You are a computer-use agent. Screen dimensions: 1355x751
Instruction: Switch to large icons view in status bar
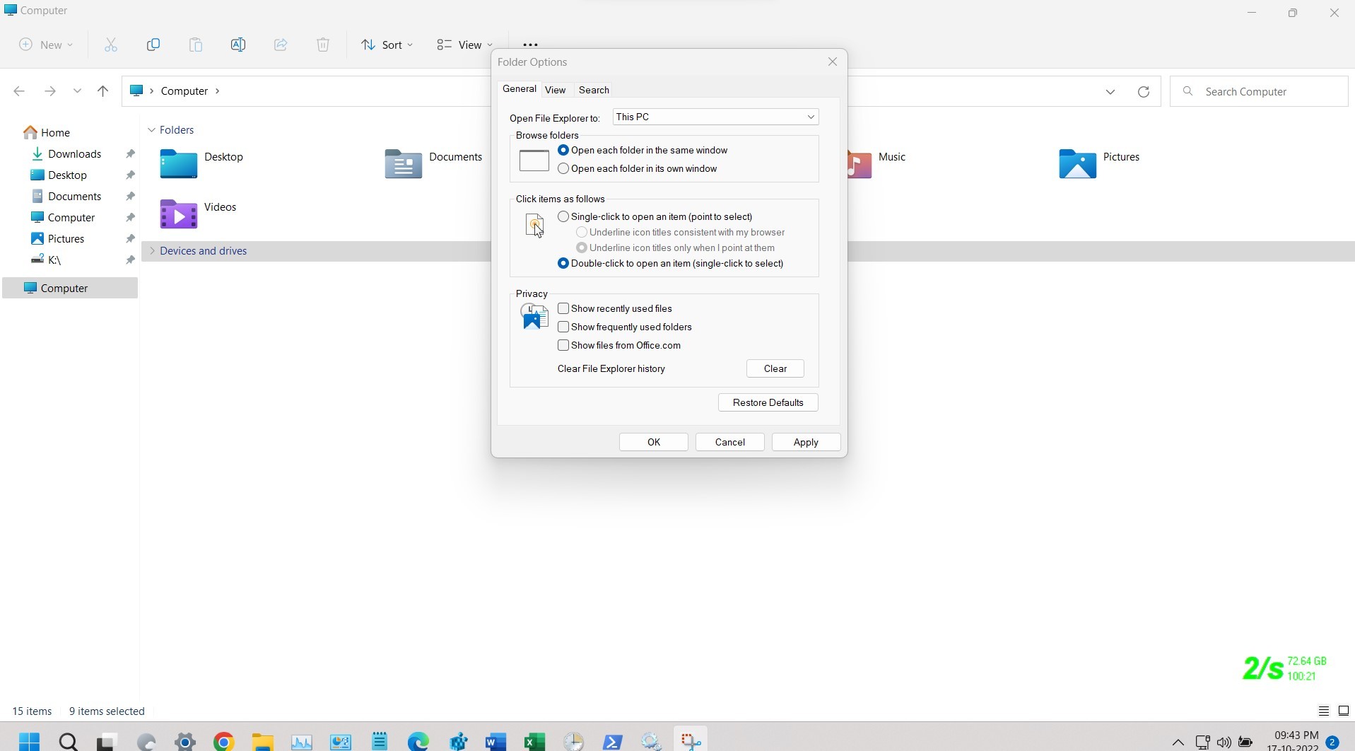click(x=1344, y=711)
